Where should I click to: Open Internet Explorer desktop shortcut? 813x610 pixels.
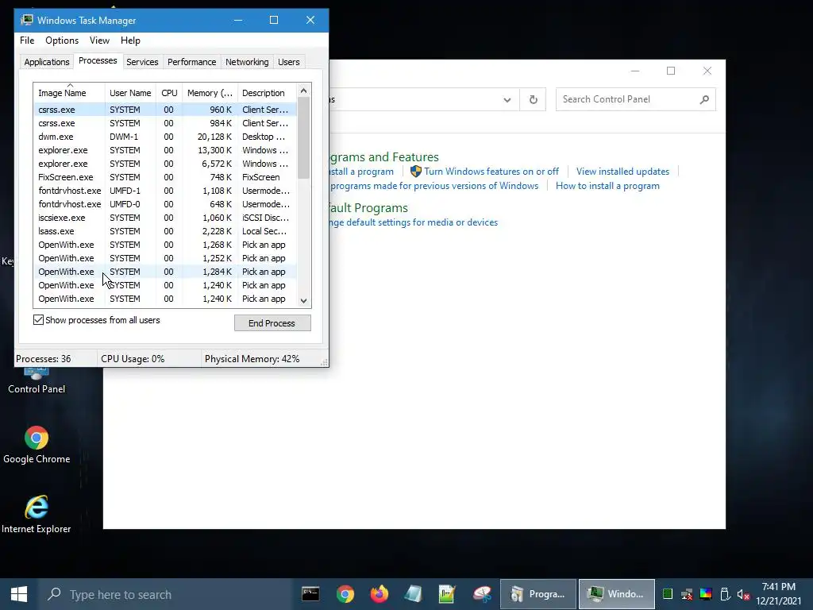coord(37,515)
